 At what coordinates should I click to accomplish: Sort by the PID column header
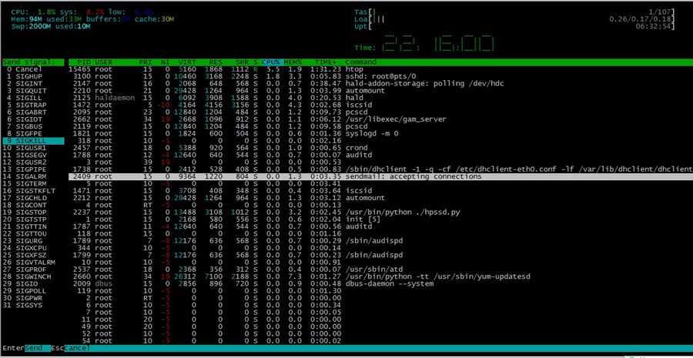[x=83, y=62]
